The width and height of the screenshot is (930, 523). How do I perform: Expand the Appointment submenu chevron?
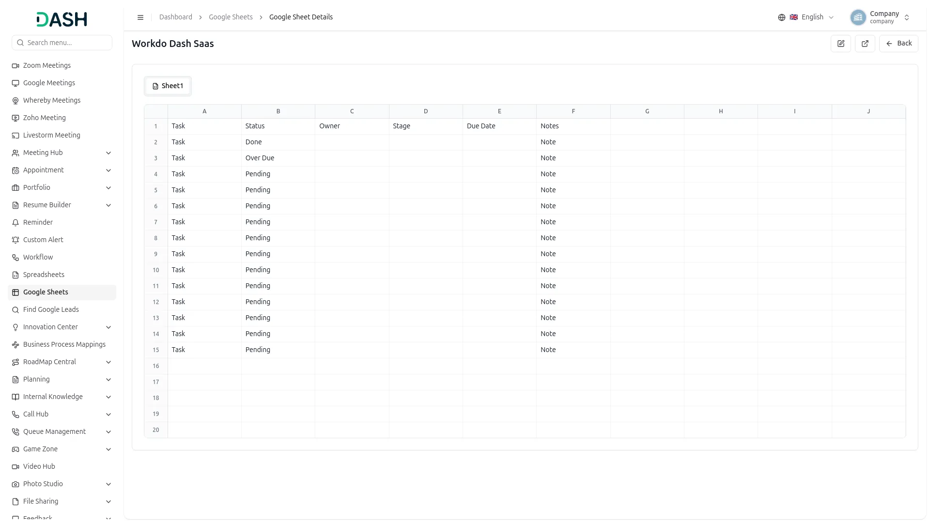tap(108, 170)
